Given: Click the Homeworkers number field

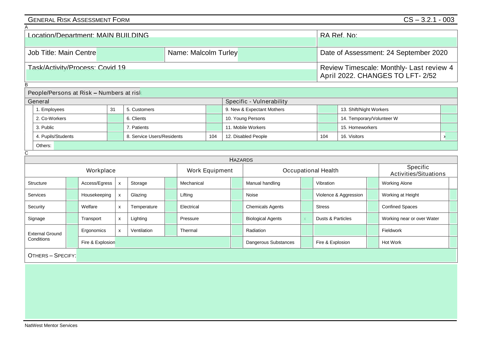Looking at the screenshot, I should coord(449,127).
